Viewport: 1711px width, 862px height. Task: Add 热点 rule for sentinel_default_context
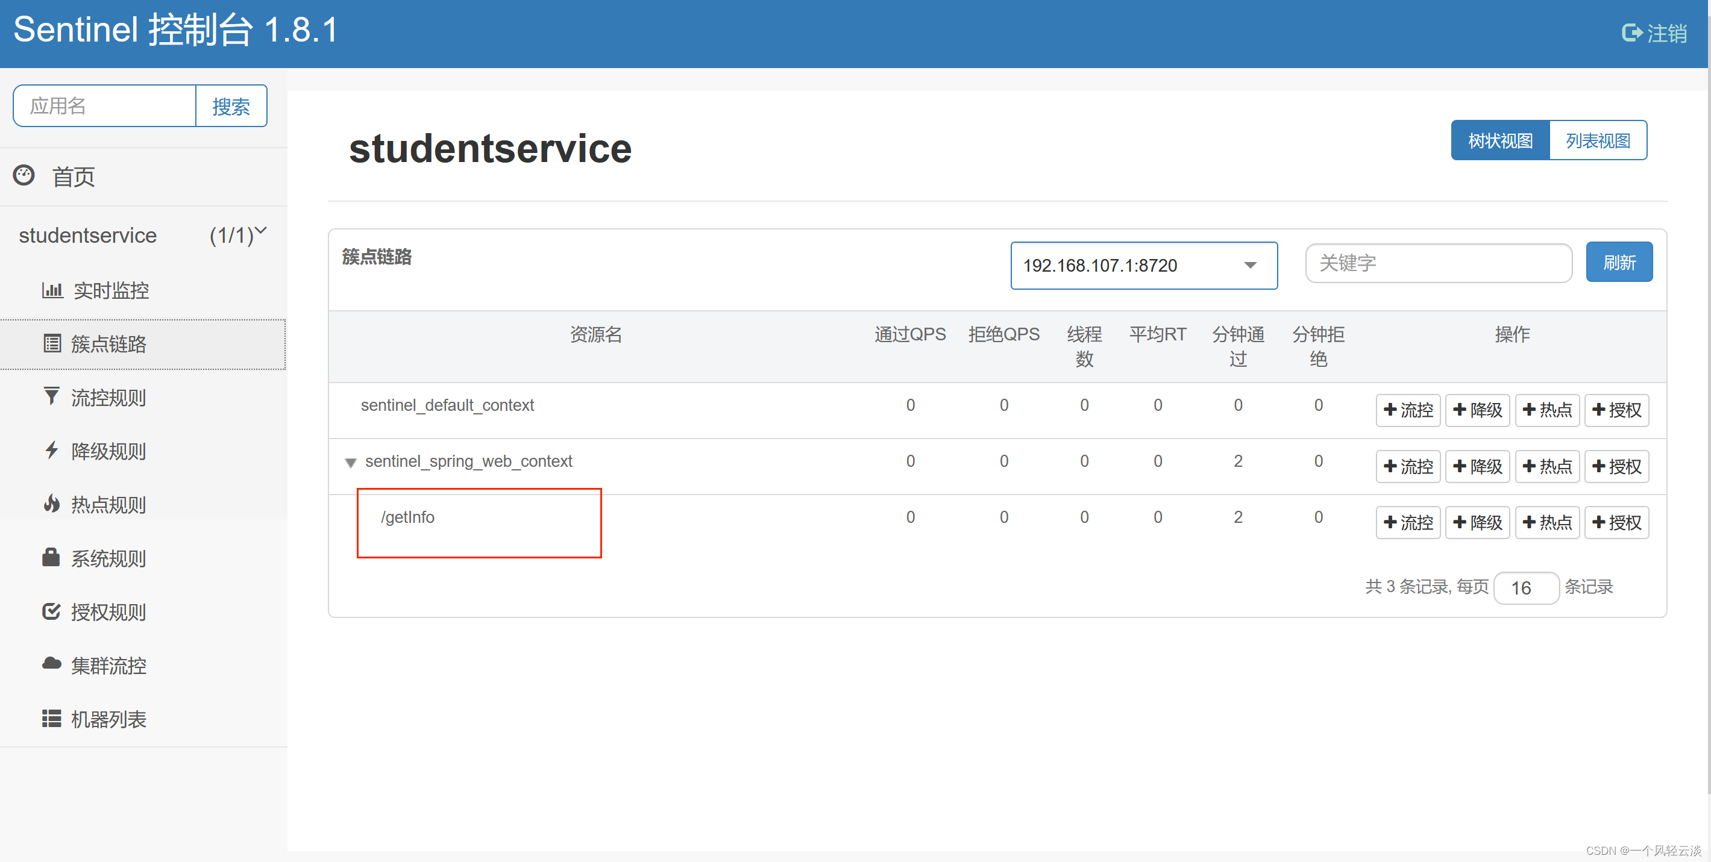click(x=1548, y=410)
